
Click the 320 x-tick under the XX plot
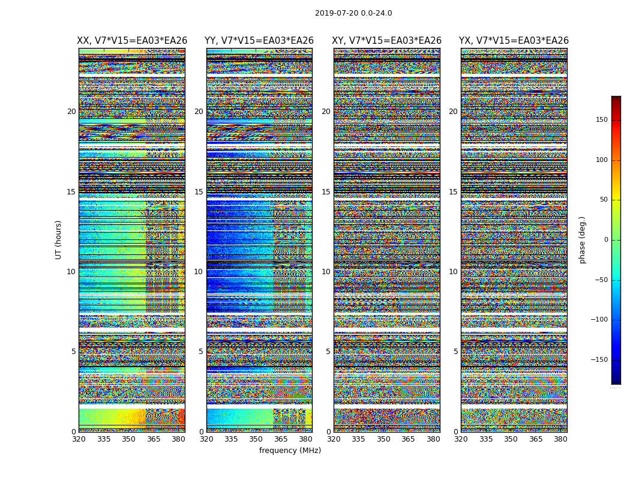pyautogui.click(x=79, y=439)
